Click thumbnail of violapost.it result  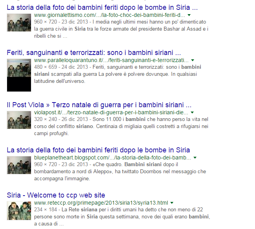coord(19,120)
